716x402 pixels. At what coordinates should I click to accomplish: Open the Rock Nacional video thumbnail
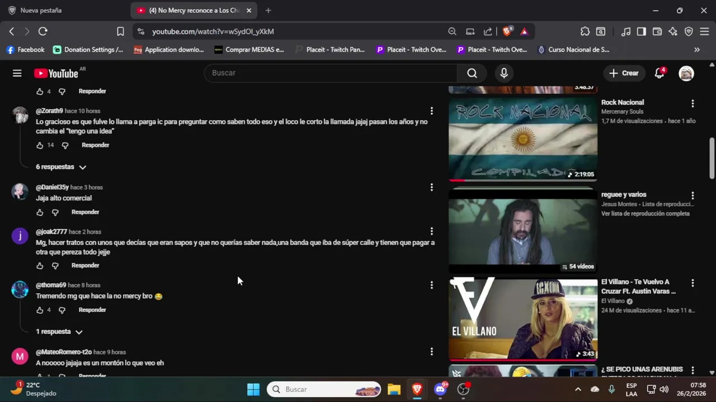pos(523,140)
